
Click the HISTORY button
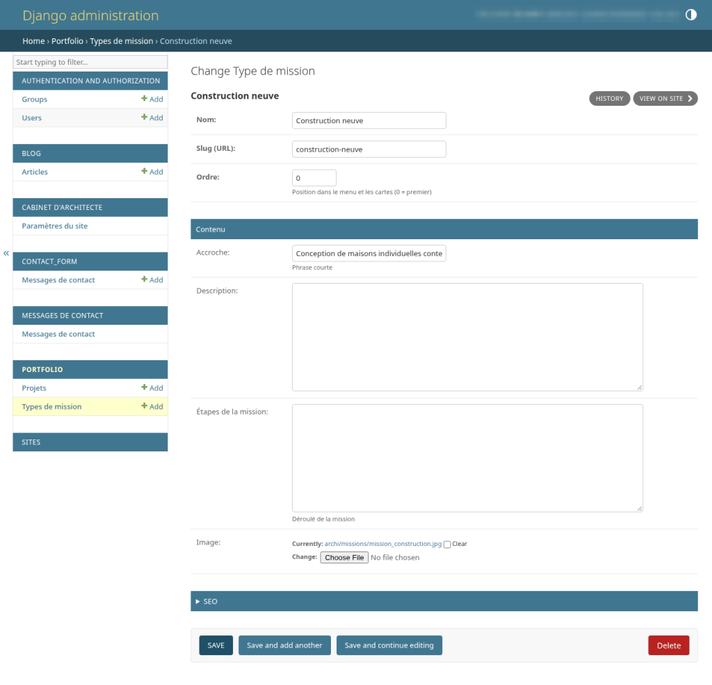coord(609,99)
